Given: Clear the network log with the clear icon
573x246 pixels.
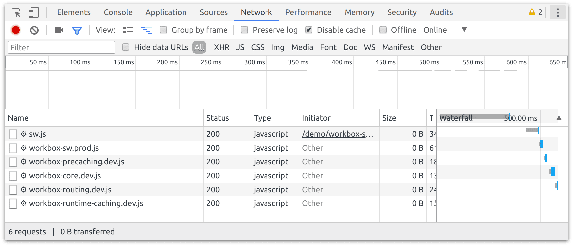Looking at the screenshot, I should [34, 30].
